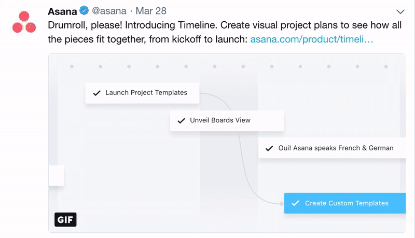Click the leftmost dot marker in timeline header
The image size is (415, 238).
tap(72, 66)
